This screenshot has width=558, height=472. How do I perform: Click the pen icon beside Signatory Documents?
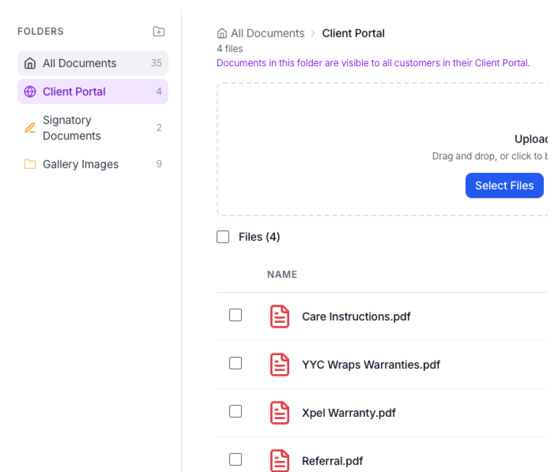point(30,127)
